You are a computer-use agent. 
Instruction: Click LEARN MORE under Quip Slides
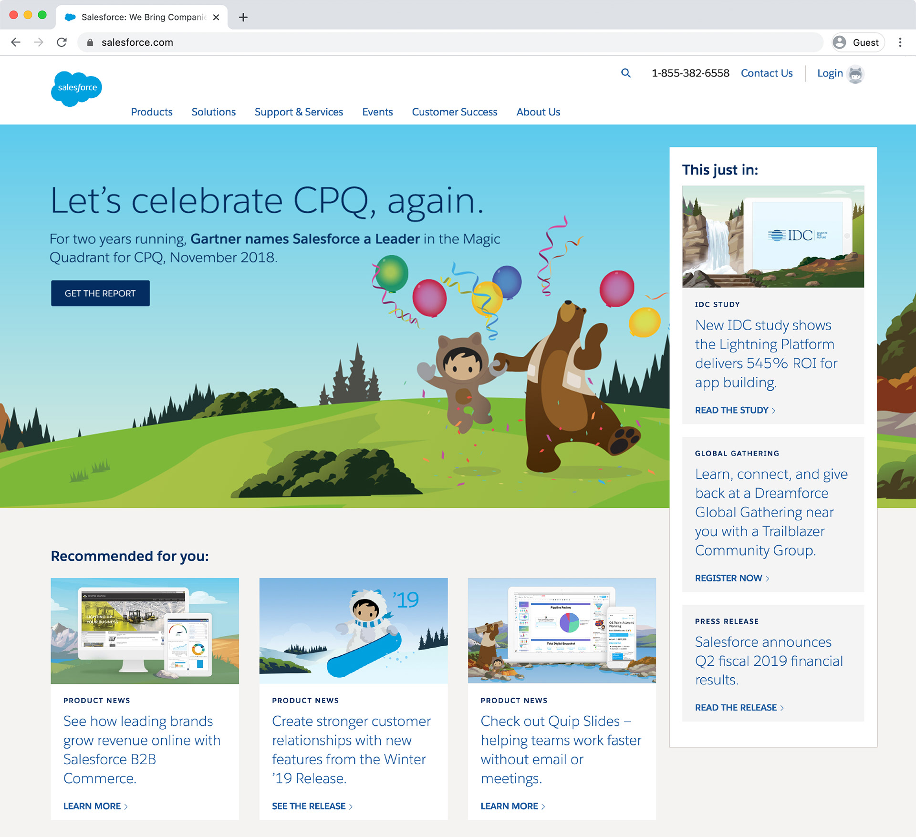[513, 806]
